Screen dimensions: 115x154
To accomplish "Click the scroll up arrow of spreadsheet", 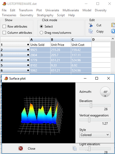I will click(113, 39).
